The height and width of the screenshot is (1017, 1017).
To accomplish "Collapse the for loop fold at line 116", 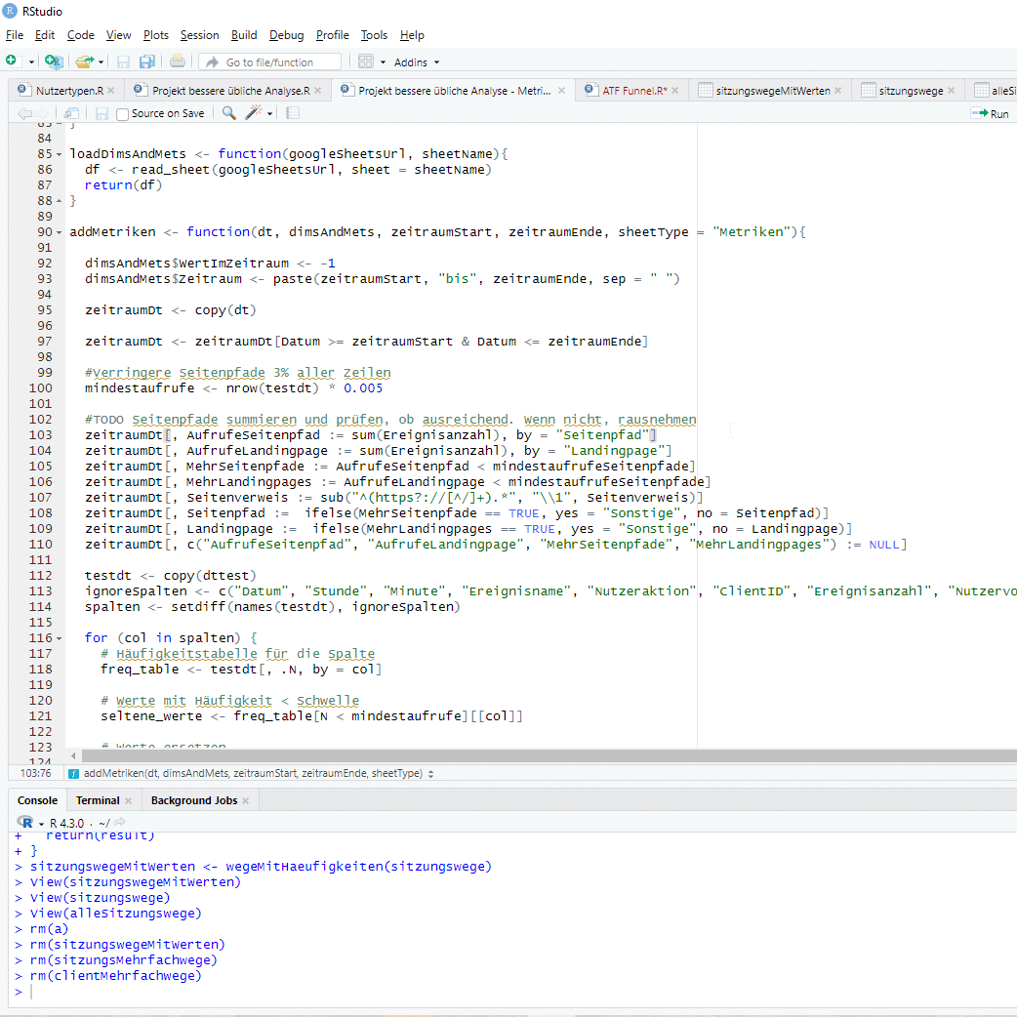I will [59, 638].
